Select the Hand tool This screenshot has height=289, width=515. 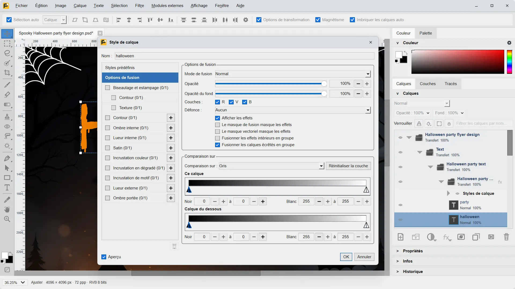tap(7, 209)
